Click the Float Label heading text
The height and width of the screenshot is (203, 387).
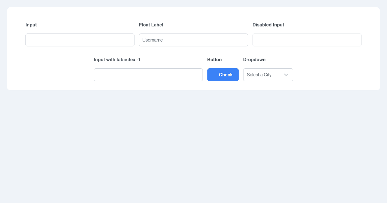[151, 25]
